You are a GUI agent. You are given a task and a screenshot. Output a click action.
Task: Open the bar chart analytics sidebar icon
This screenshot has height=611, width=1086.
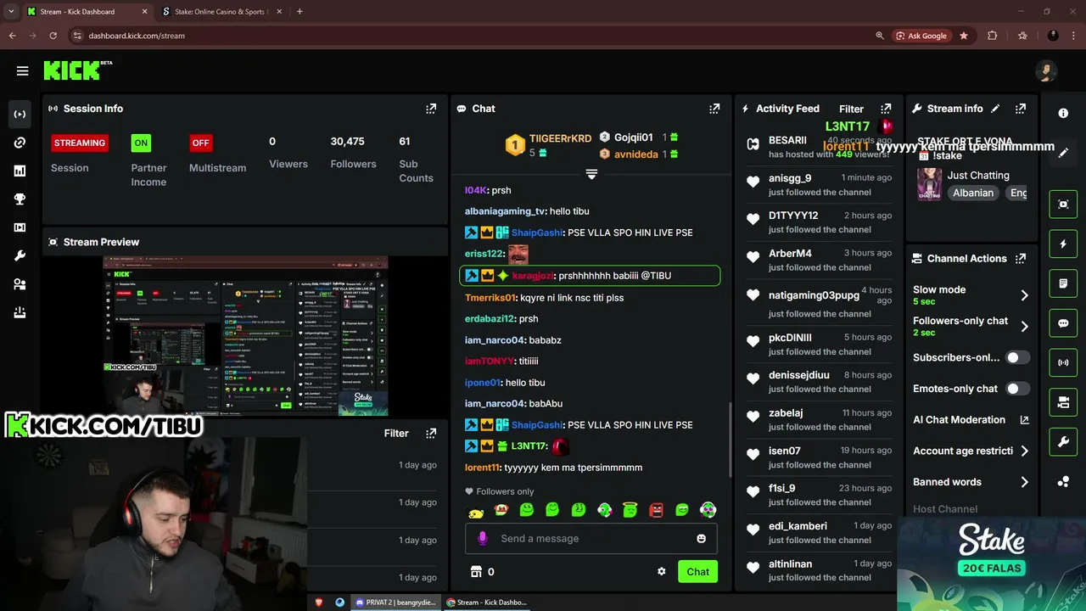point(20,171)
